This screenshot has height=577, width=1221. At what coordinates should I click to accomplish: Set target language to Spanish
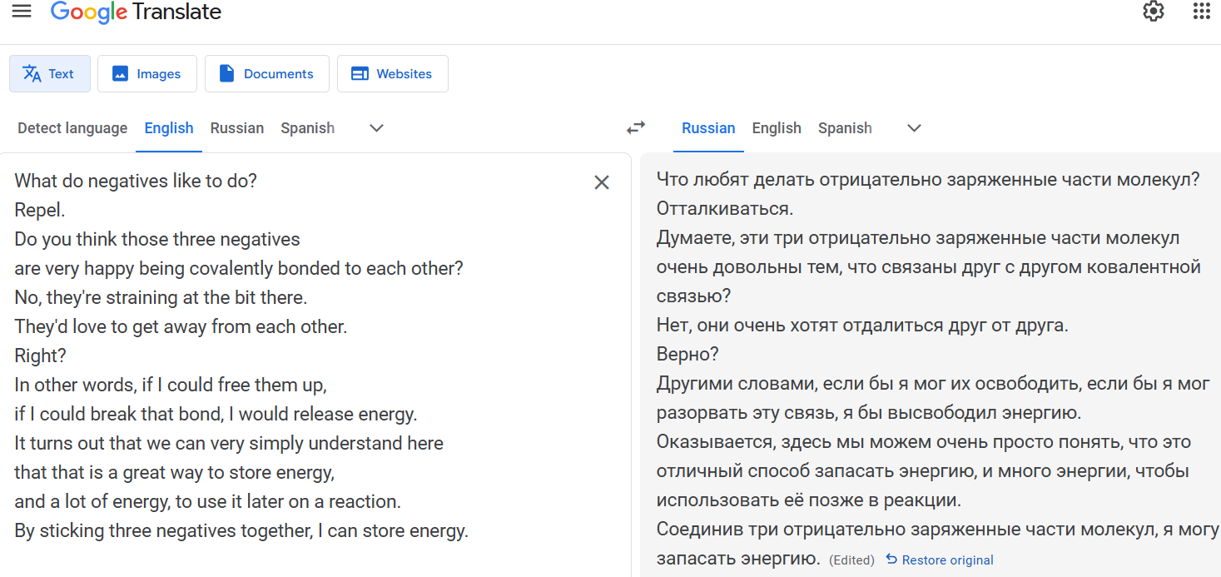pos(844,128)
